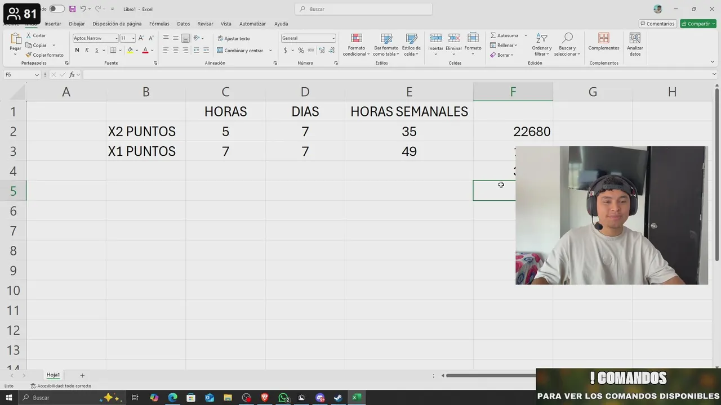Decrease font size with smaller A icon
This screenshot has width=721, height=405.
[x=150, y=38]
